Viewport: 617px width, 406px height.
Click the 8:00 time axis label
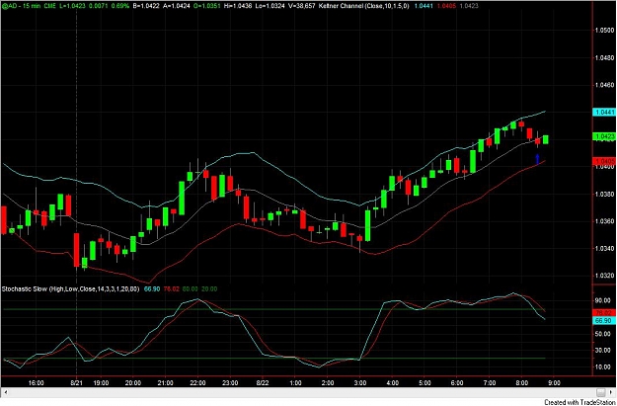(522, 382)
